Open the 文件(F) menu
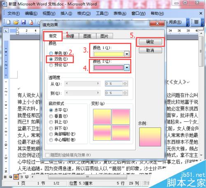 (14, 14)
